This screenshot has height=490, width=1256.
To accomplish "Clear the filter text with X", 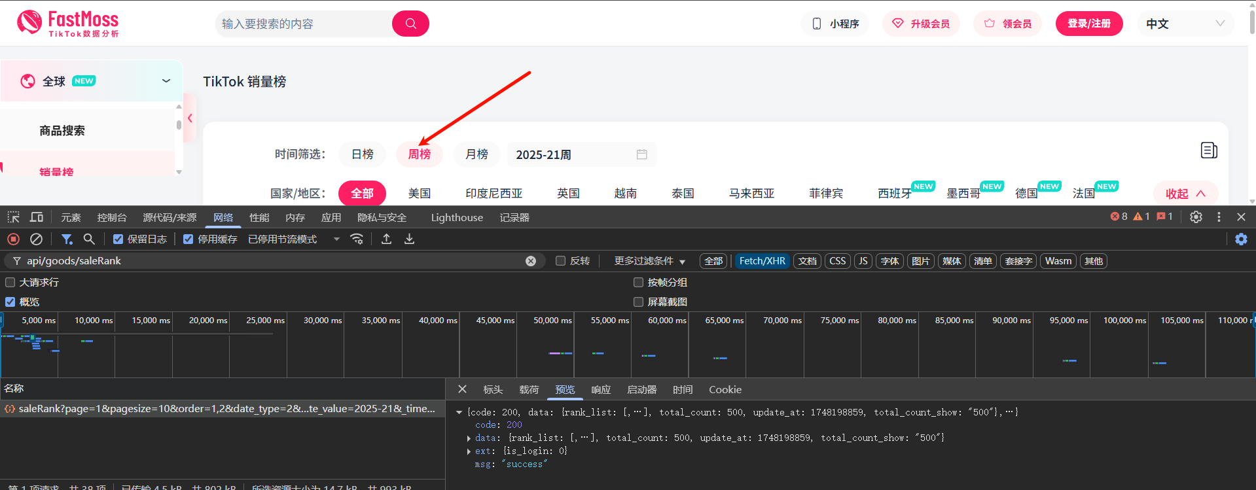I will 531,261.
